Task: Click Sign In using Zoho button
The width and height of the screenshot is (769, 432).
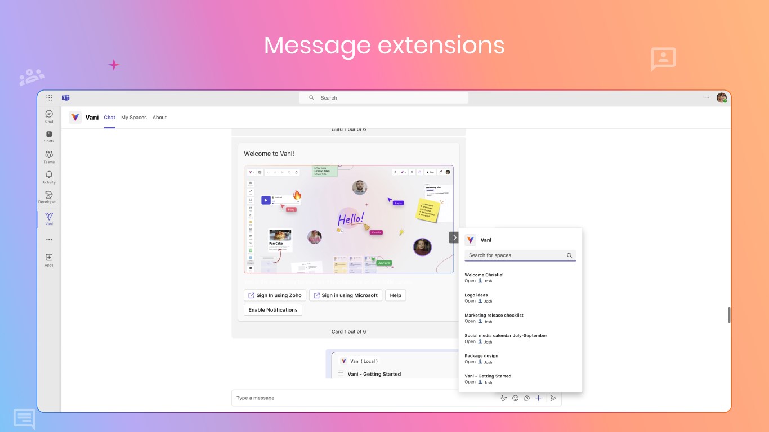Action: click(x=275, y=295)
